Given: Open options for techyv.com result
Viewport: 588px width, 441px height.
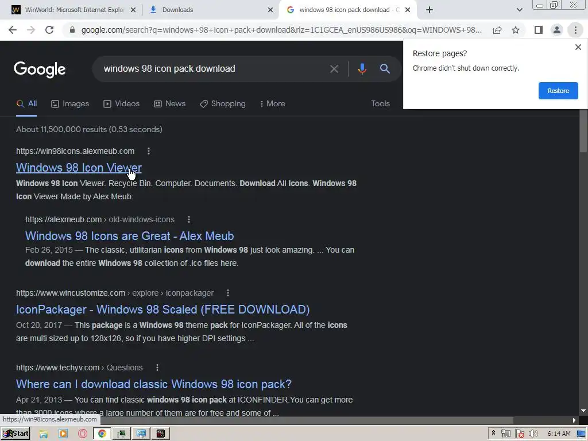Looking at the screenshot, I should pos(157,367).
